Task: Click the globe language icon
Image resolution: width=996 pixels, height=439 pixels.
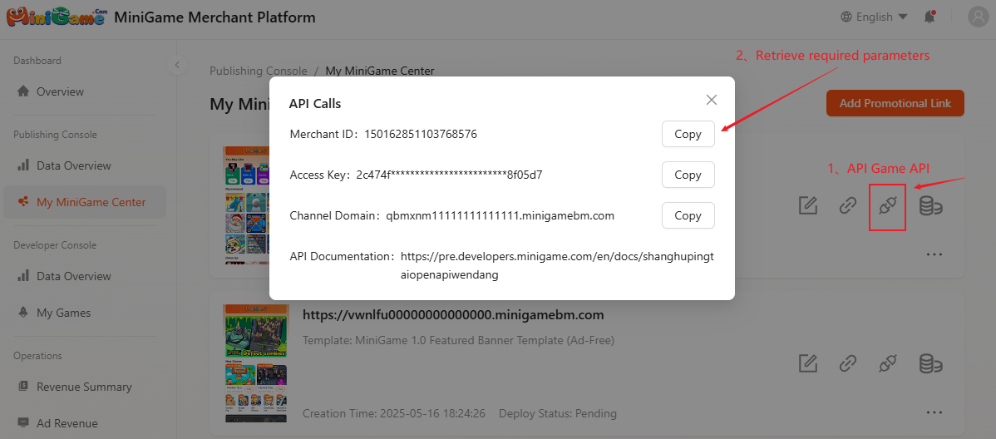Action: pyautogui.click(x=846, y=17)
